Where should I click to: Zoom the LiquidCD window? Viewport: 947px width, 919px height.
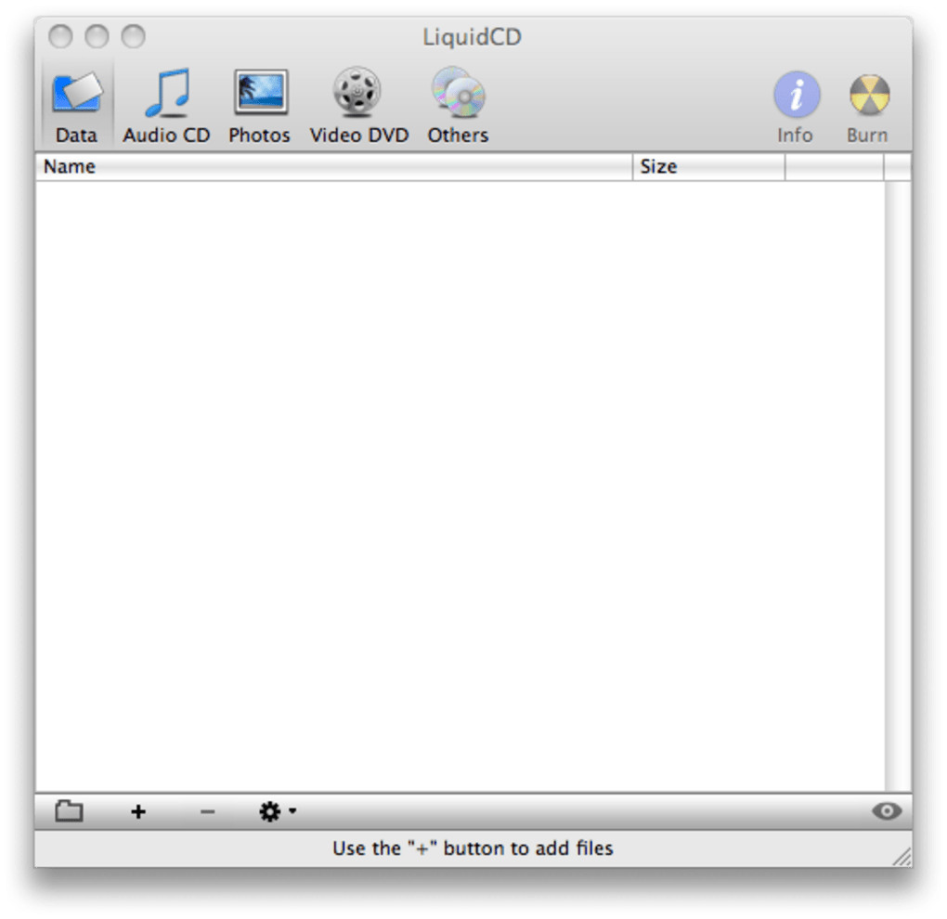(x=133, y=36)
